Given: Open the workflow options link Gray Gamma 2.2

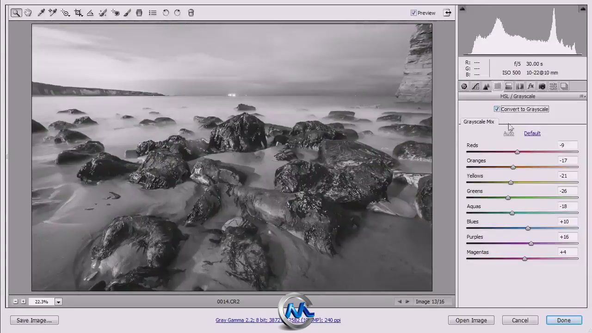Looking at the screenshot, I should click(x=278, y=320).
